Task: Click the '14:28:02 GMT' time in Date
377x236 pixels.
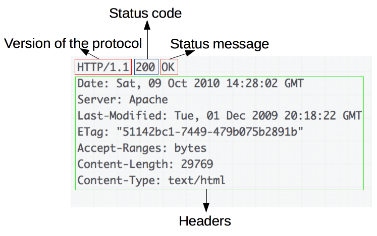Action: [265, 84]
